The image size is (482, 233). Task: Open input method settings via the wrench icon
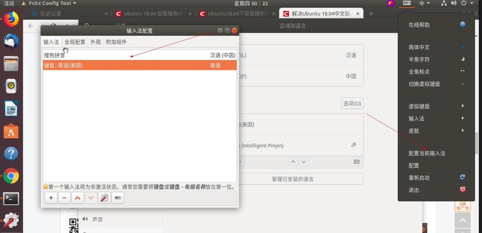point(104,198)
